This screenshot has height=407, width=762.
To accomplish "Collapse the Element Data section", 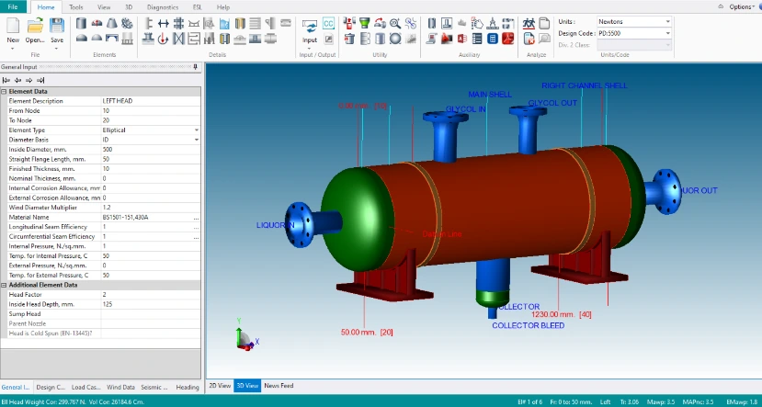I will [4, 92].
